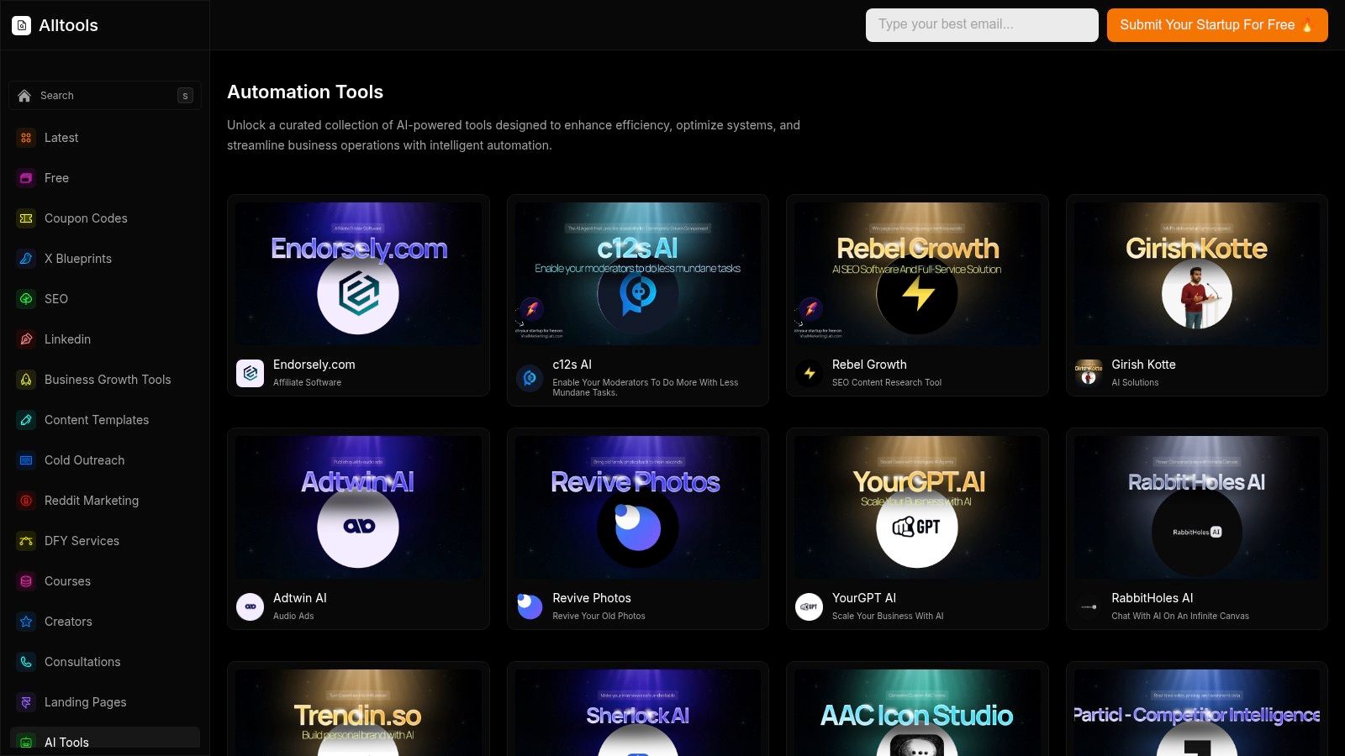Click the Content Templates pencil icon

point(26,420)
